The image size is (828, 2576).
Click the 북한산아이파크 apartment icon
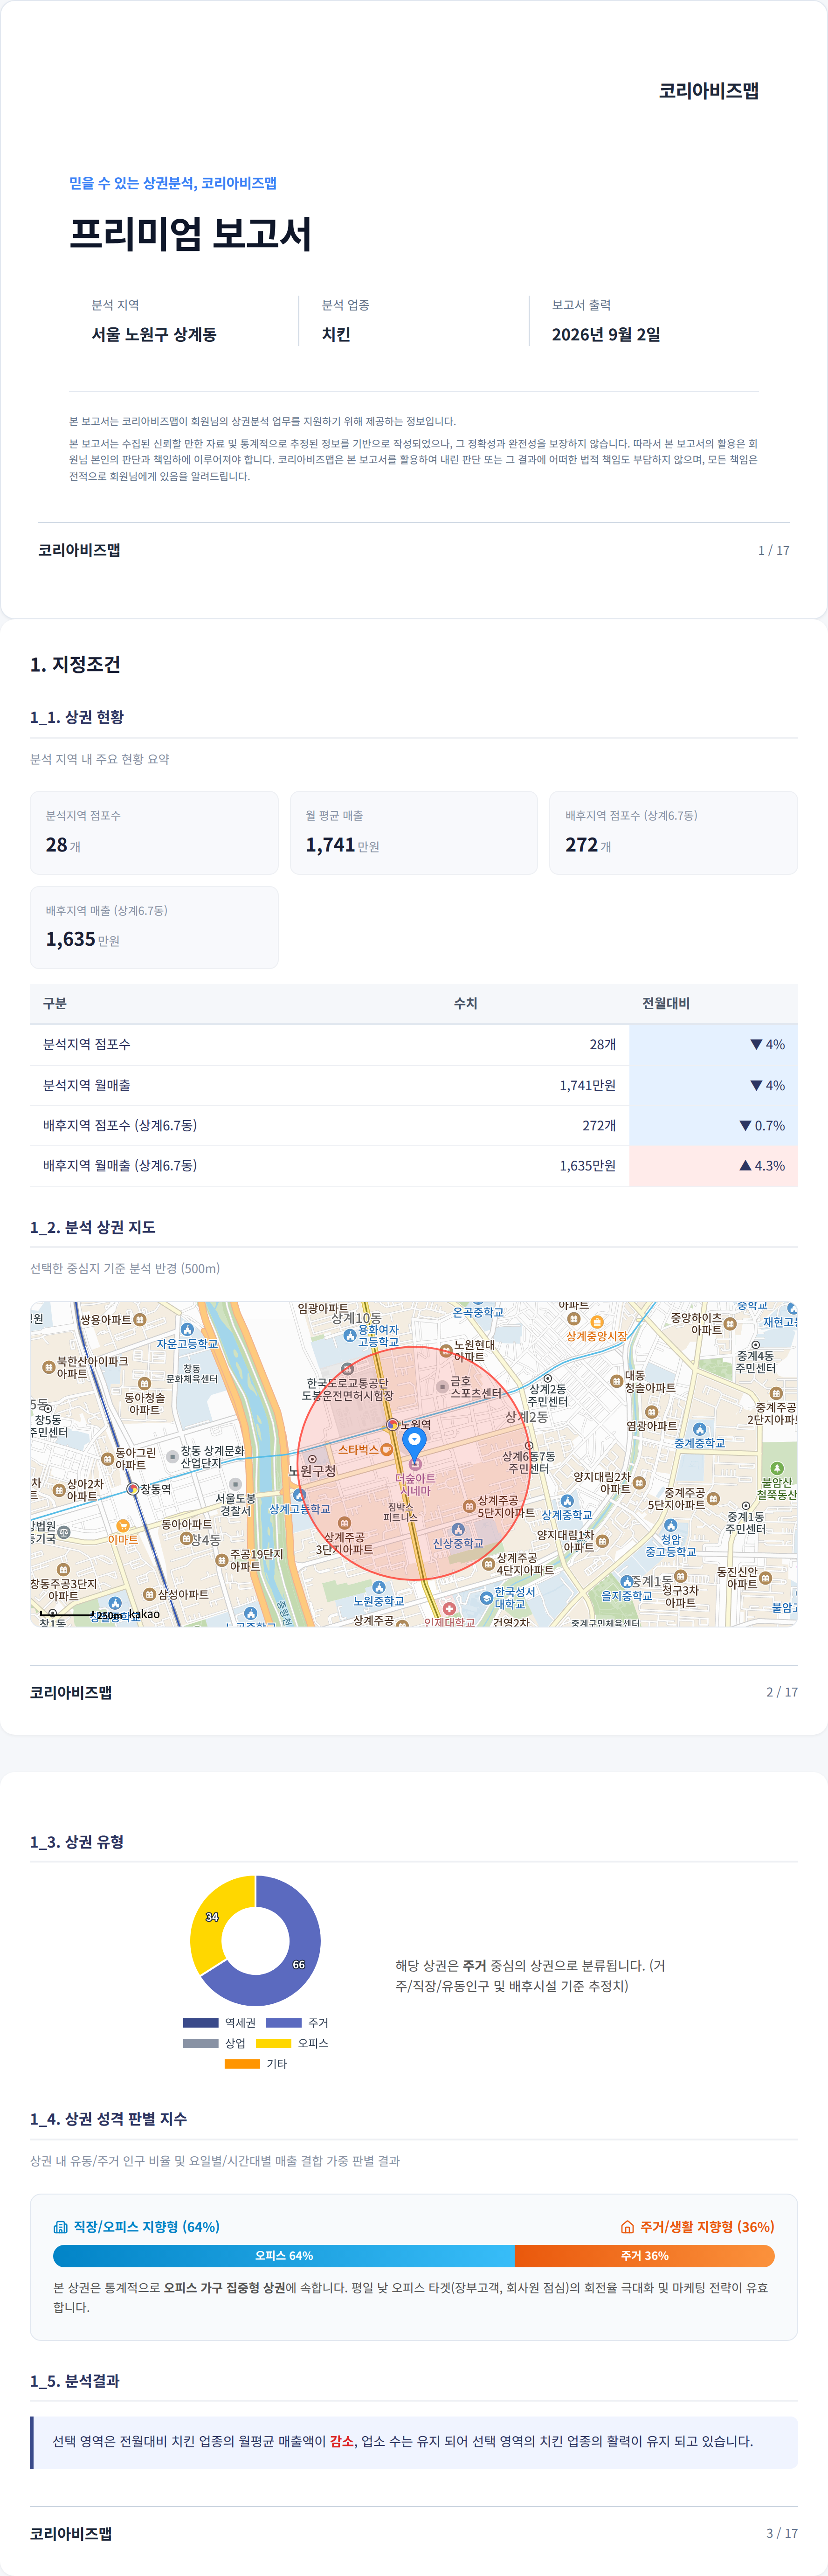pos(48,1367)
